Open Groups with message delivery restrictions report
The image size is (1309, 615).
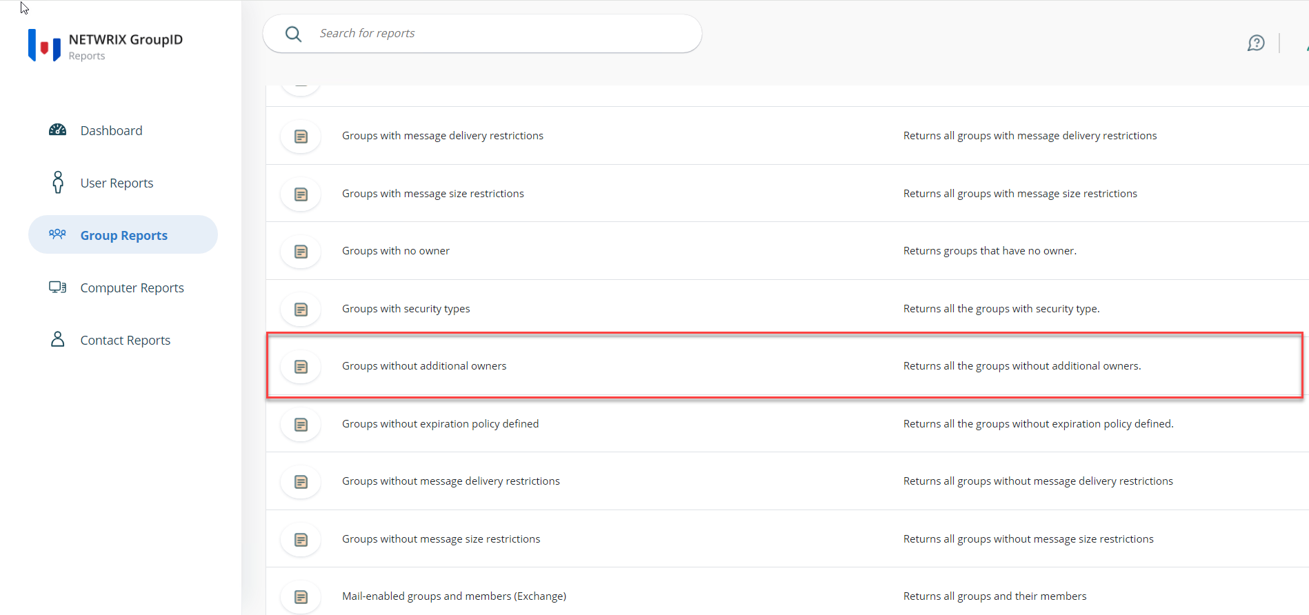click(442, 136)
